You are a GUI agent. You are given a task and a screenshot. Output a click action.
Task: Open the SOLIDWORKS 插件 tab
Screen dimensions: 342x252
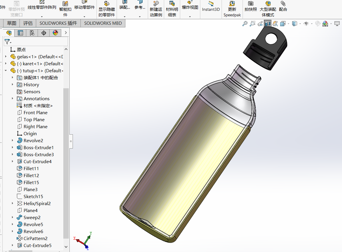pos(58,23)
